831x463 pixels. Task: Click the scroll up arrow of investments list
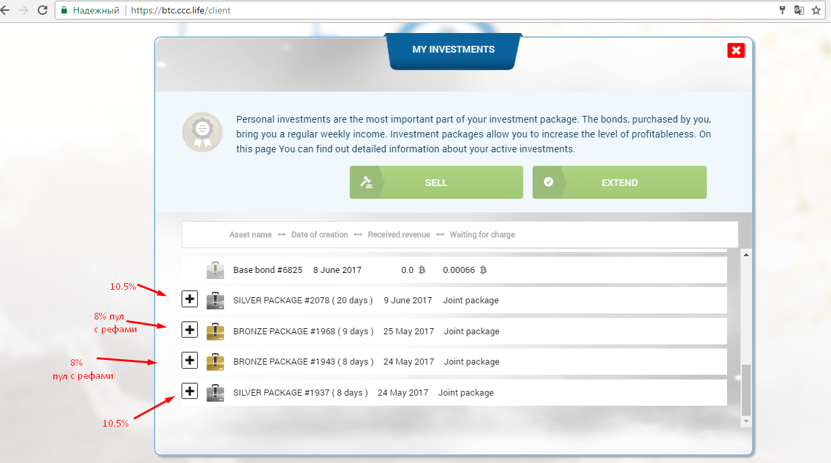tap(745, 255)
